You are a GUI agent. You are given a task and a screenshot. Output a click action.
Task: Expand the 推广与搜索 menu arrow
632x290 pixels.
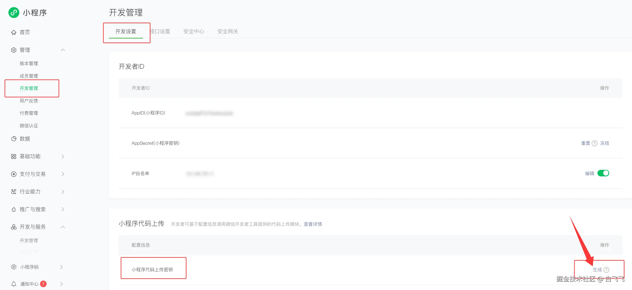coord(63,209)
